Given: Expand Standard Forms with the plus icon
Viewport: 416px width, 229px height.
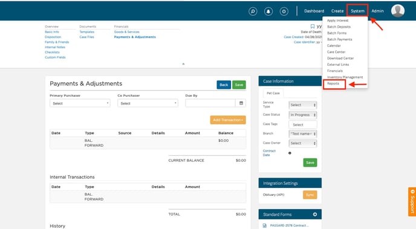Looking at the screenshot, I should 314,214.
